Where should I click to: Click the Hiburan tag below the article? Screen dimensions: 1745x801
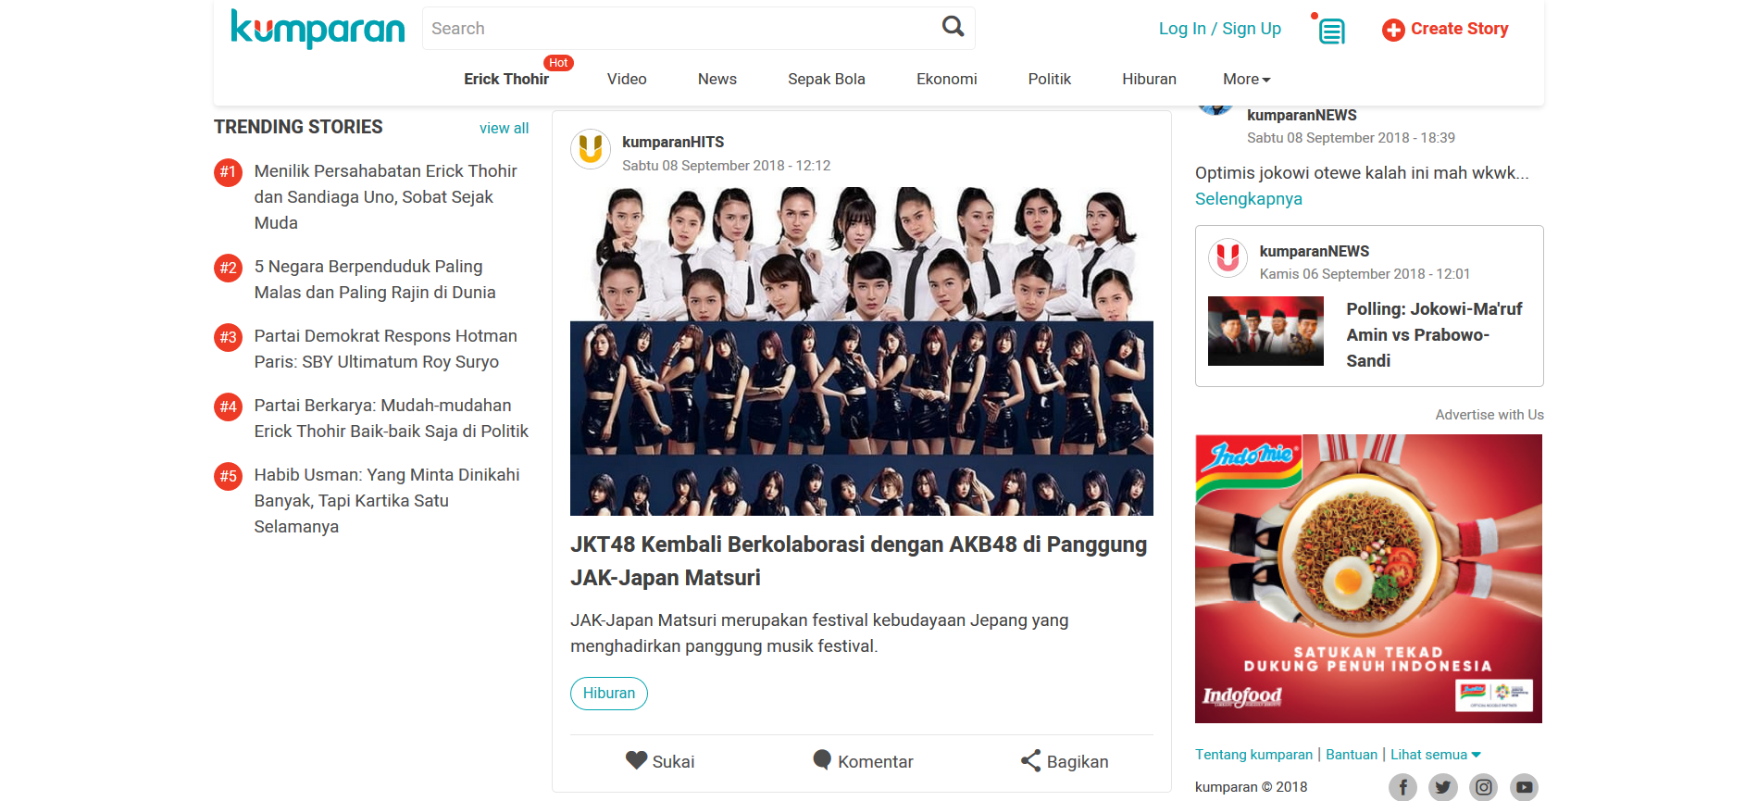click(608, 694)
